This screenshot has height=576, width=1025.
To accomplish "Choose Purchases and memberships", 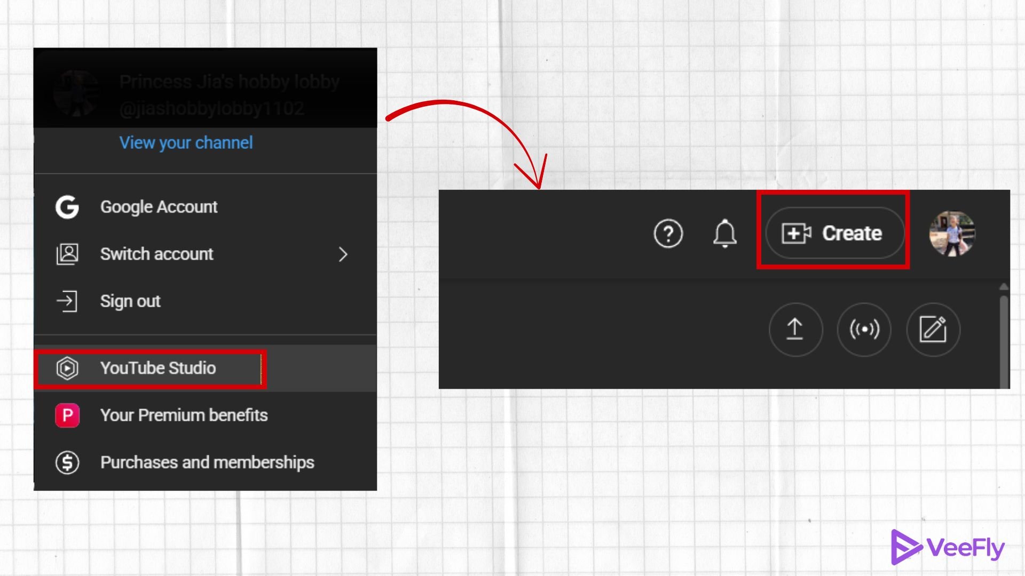I will 207,462.
